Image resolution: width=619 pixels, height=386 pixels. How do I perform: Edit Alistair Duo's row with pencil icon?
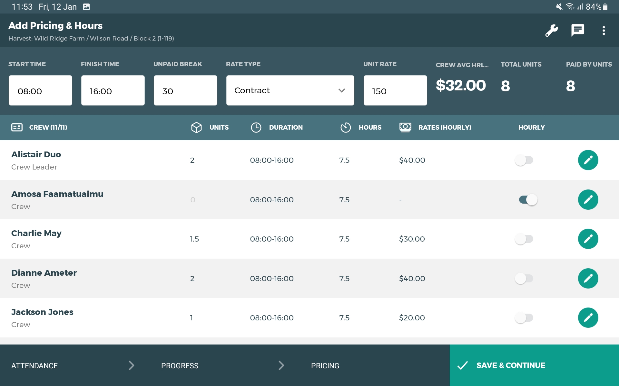coord(588,160)
